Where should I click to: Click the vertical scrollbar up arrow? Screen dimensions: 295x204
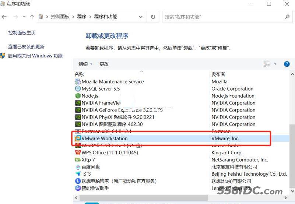292,74
